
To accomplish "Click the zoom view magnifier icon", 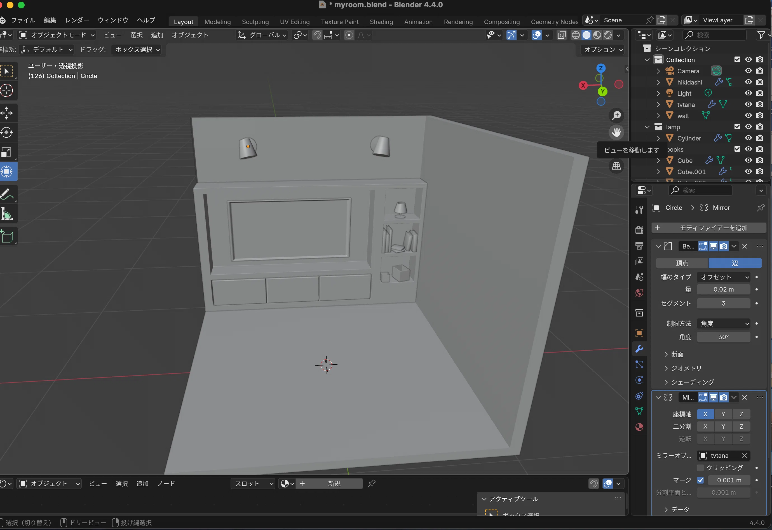I will [x=616, y=115].
